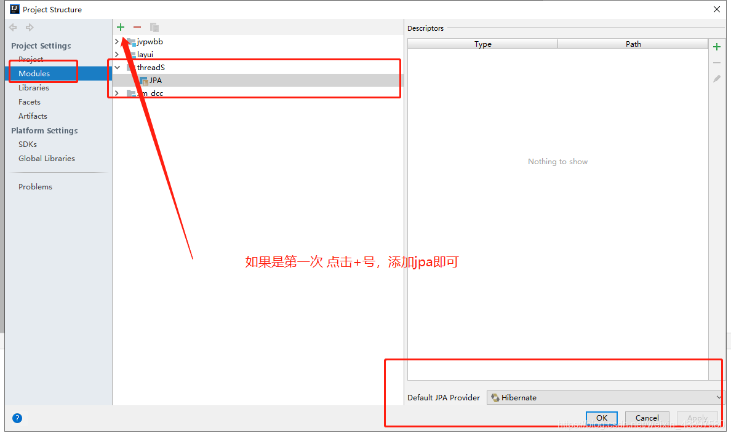Select the layui module
This screenshot has width=731, height=436.
click(145, 55)
